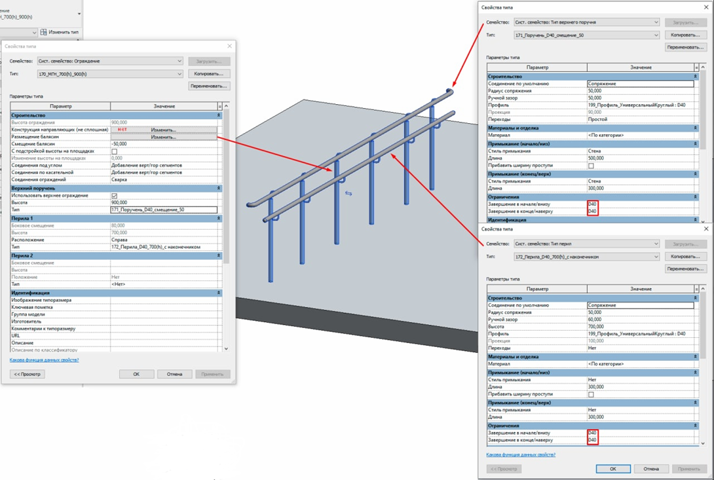Open Семейство dropdown Тип верхнего поручня
The height and width of the screenshot is (480, 714).
point(586,22)
